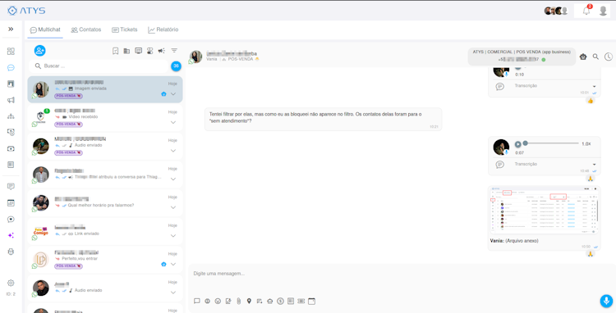Expand Transcrição dropdown of the 0:10 audio

pyautogui.click(x=594, y=86)
